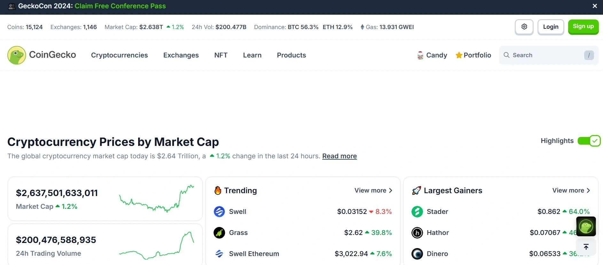Click the scroll-to-top arrow icon

[586, 247]
